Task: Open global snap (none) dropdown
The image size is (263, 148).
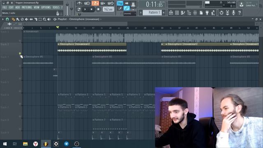Action: click(130, 14)
